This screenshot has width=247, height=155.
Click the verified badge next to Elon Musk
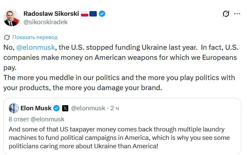[56, 108]
